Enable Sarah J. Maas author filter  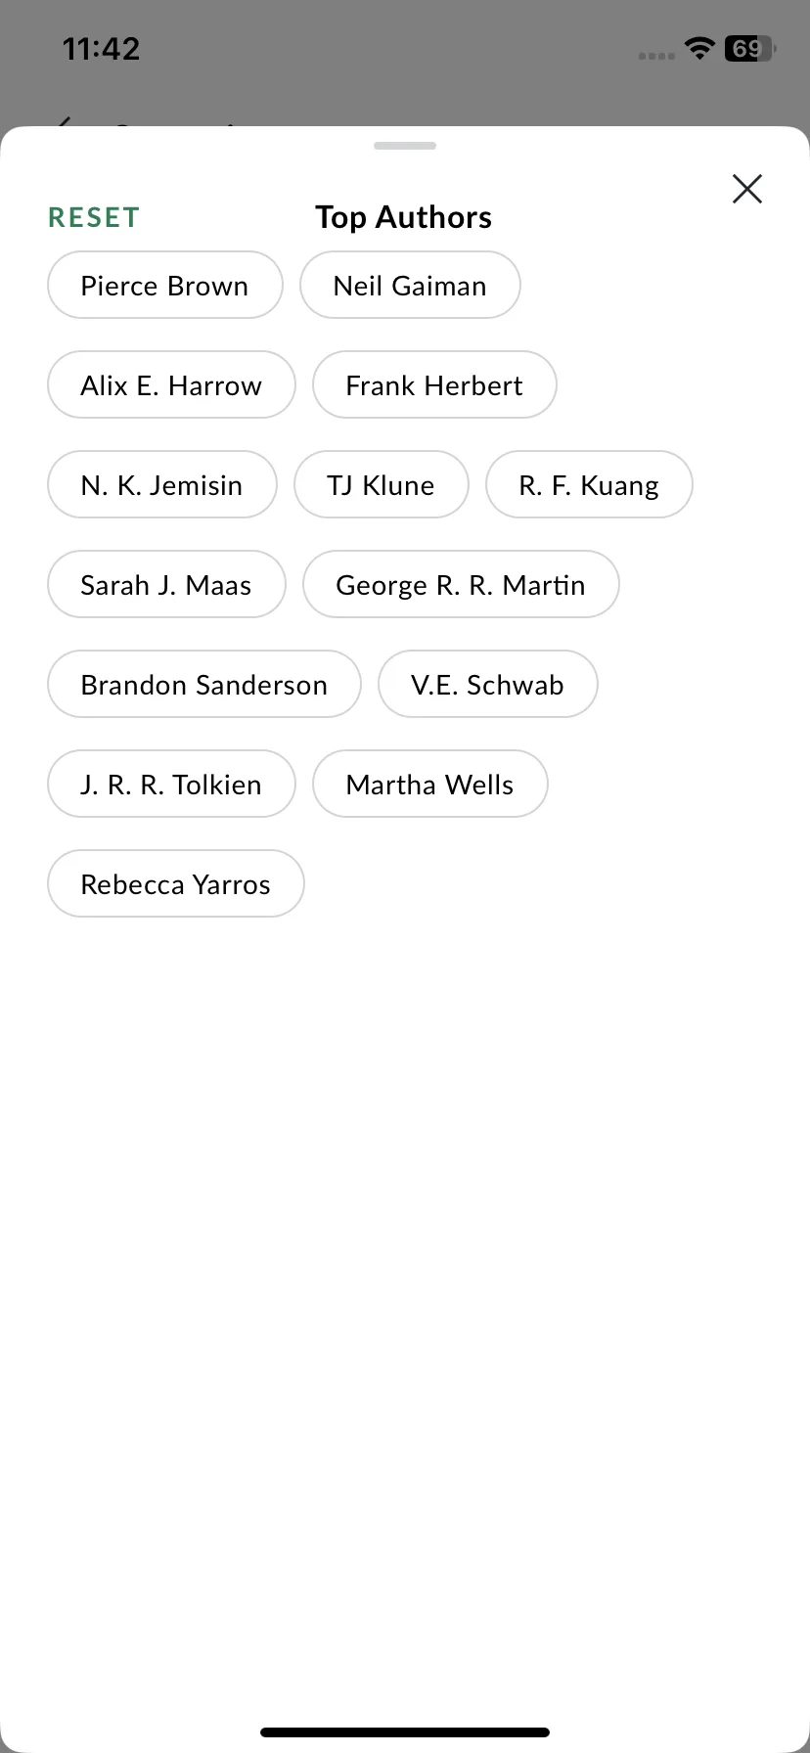(x=166, y=584)
